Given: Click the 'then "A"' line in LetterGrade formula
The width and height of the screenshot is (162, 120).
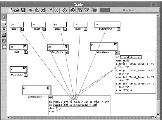Looking at the screenshot, I should (124, 67).
